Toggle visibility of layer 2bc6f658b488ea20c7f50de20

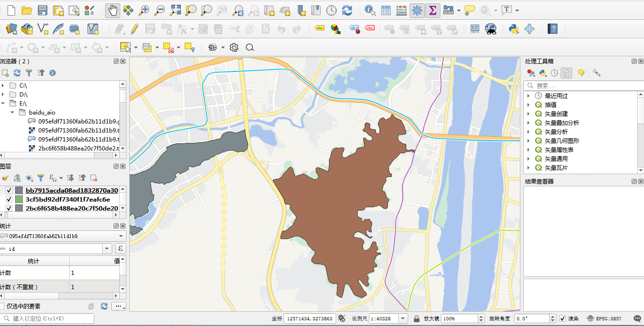(x=9, y=208)
